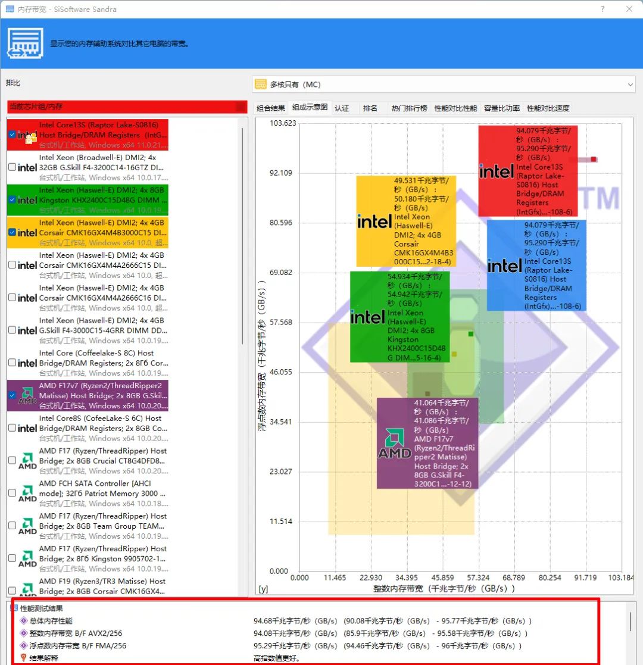Click the 94.08千兆字节/秒 integer bandwidth value
The width and height of the screenshot is (643, 665).
[295, 633]
